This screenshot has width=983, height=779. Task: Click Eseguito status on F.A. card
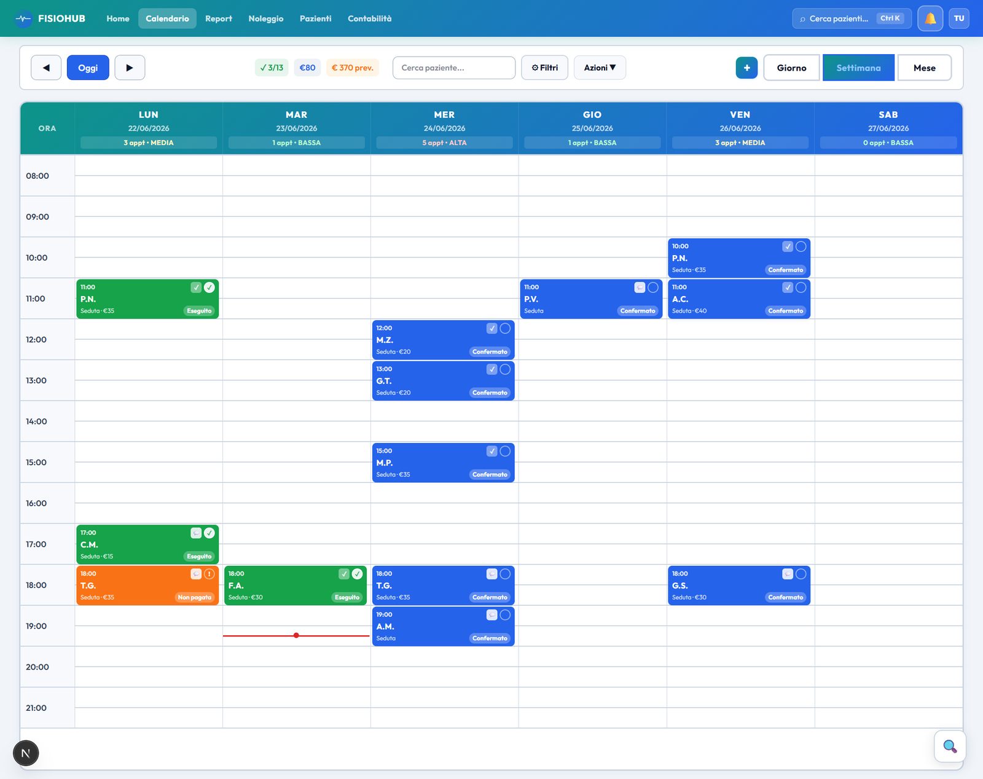(x=347, y=597)
